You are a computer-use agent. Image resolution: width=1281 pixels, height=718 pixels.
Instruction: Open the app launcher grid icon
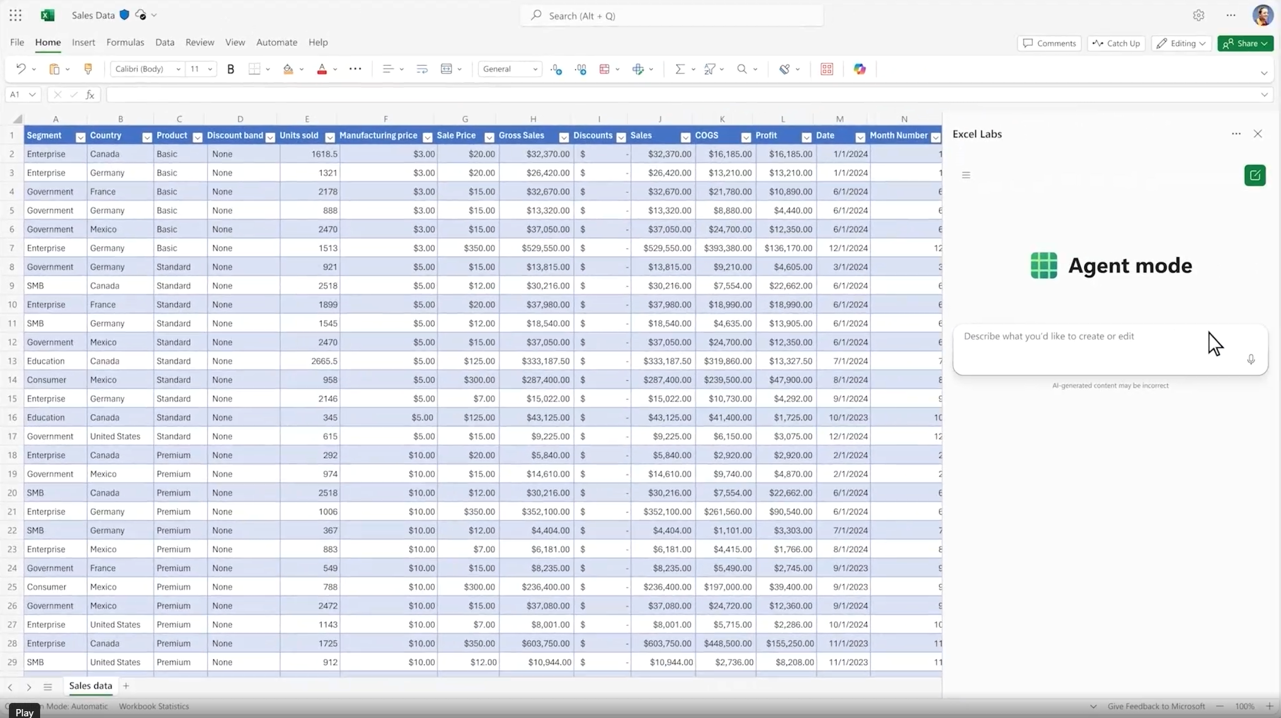coord(15,16)
